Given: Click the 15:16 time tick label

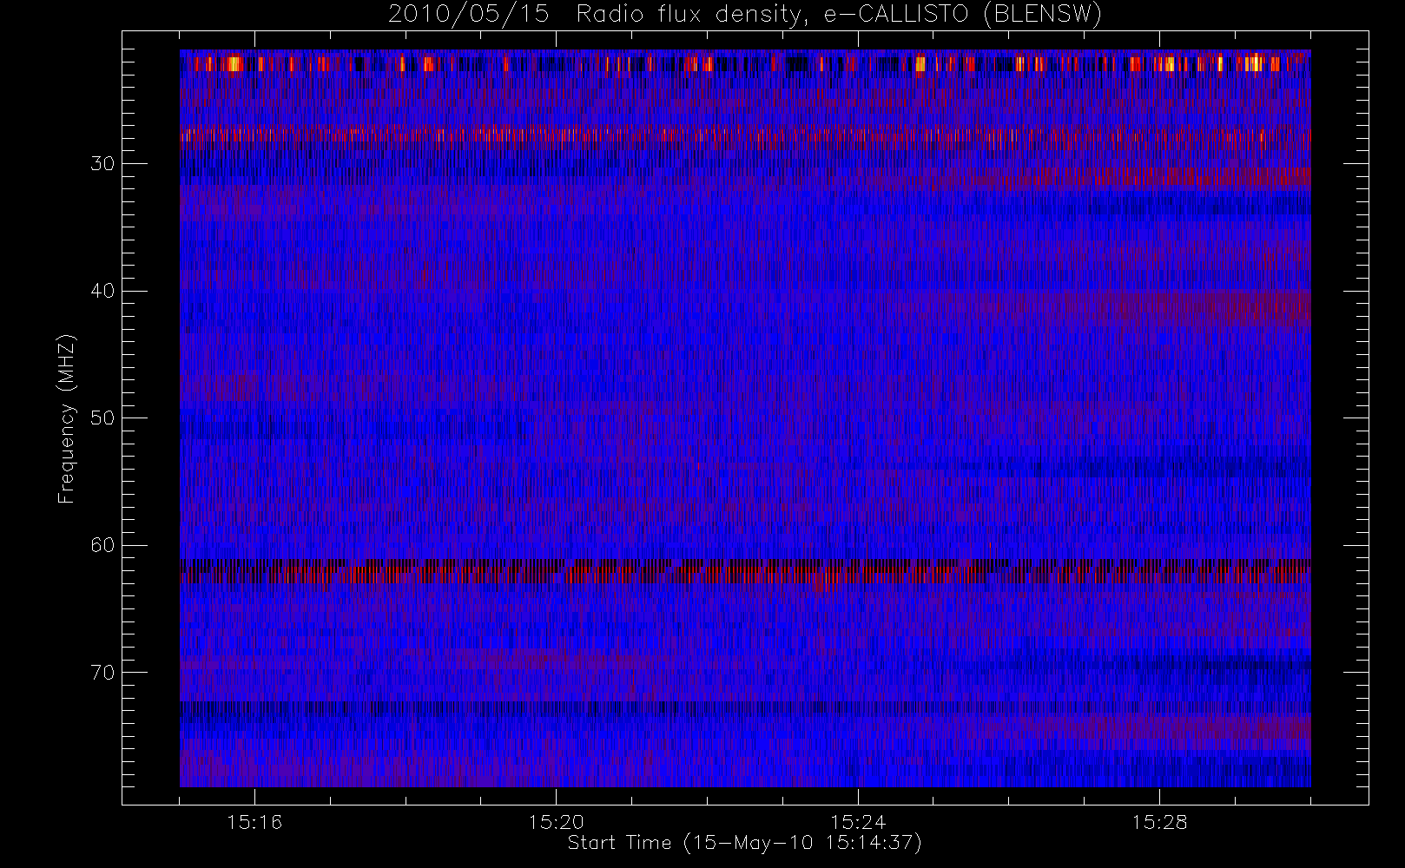Looking at the screenshot, I should pos(254,822).
